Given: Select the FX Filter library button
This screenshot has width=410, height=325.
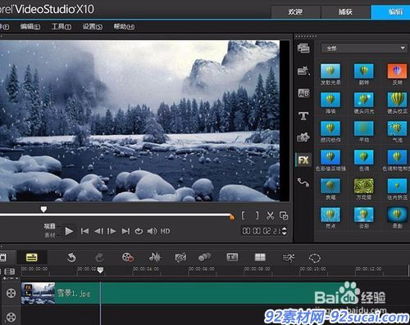Looking at the screenshot, I should (x=303, y=160).
